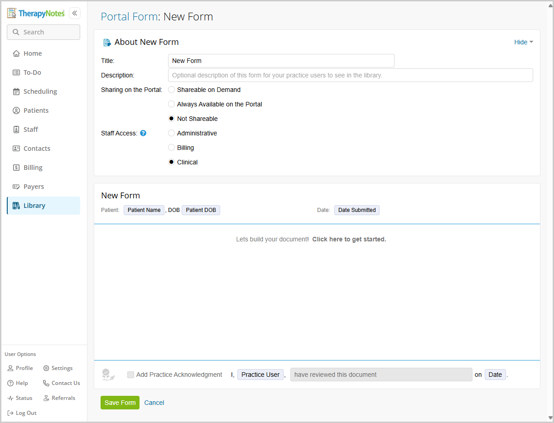Click the Staff Access help question-mark icon
The image size is (554, 423).
143,133
